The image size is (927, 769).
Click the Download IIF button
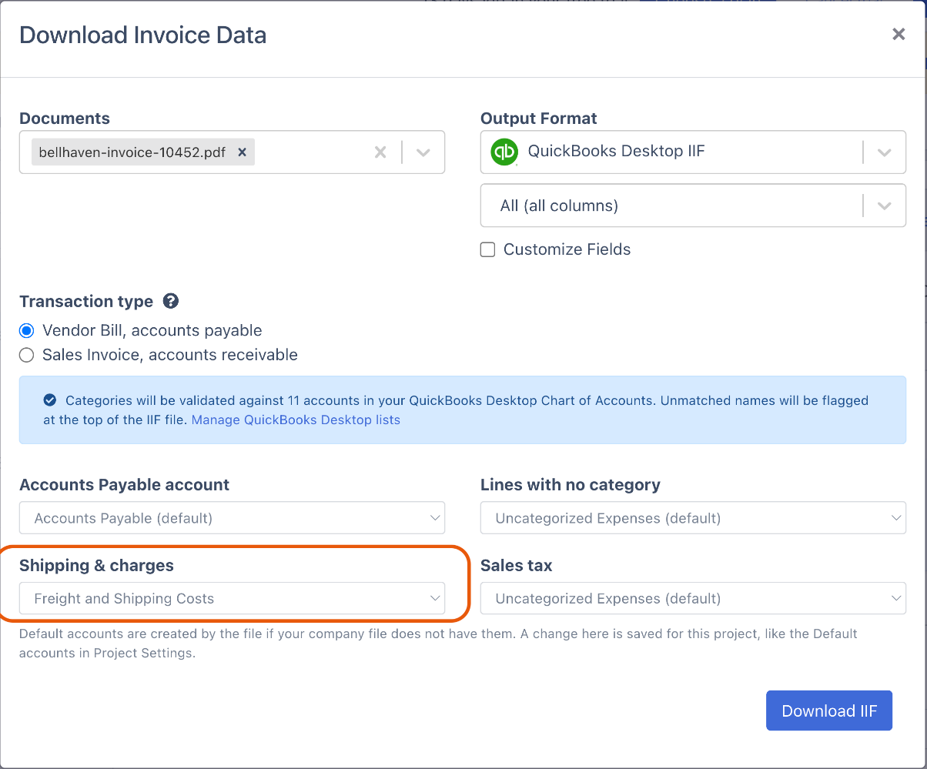tap(829, 710)
